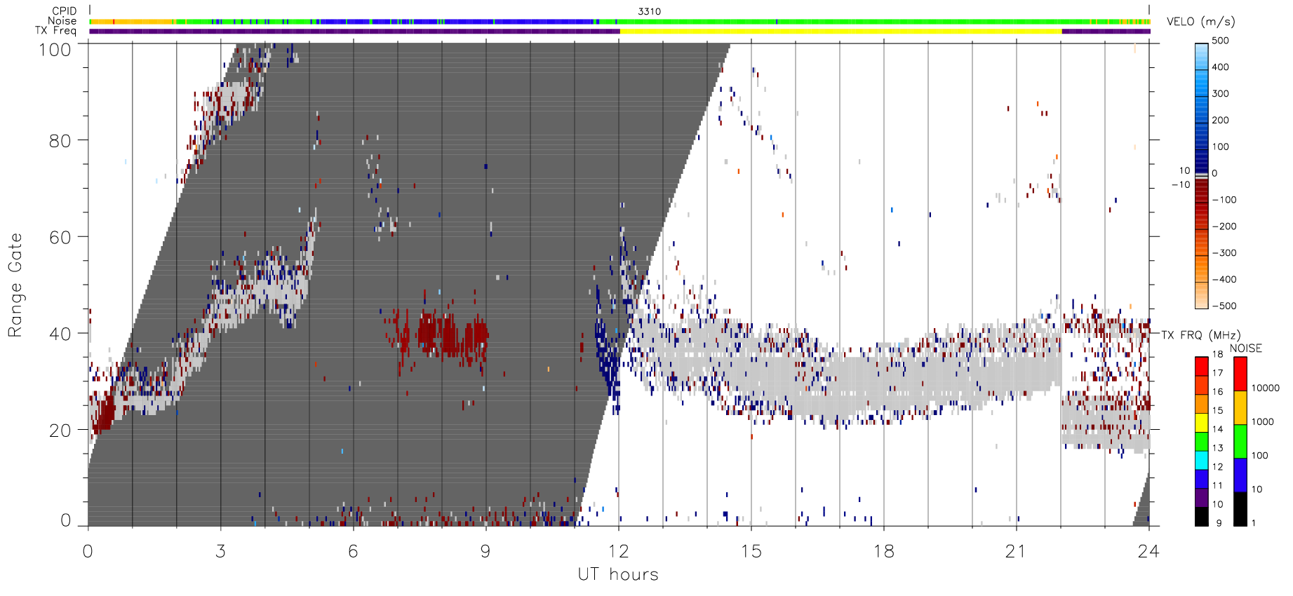The image size is (1293, 596).
Task: Click the -200 label on the velocity colour bar
Action: tap(1224, 226)
